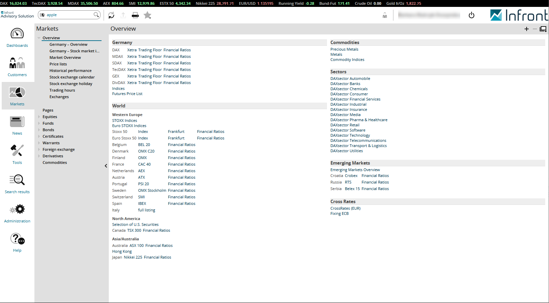Click the plus icon in Overview header
Screen dimensions: 549x303
click(526, 29)
